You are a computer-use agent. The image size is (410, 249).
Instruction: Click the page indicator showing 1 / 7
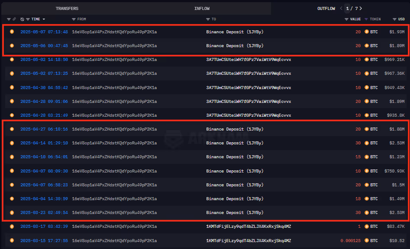[351, 8]
